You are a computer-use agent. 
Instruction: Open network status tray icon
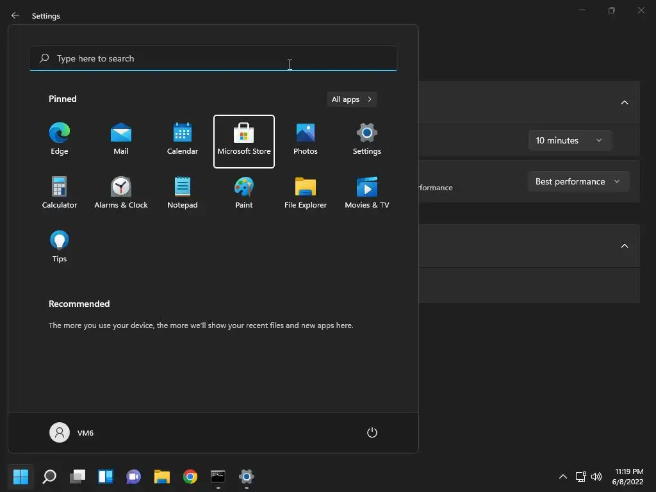pyautogui.click(x=580, y=477)
